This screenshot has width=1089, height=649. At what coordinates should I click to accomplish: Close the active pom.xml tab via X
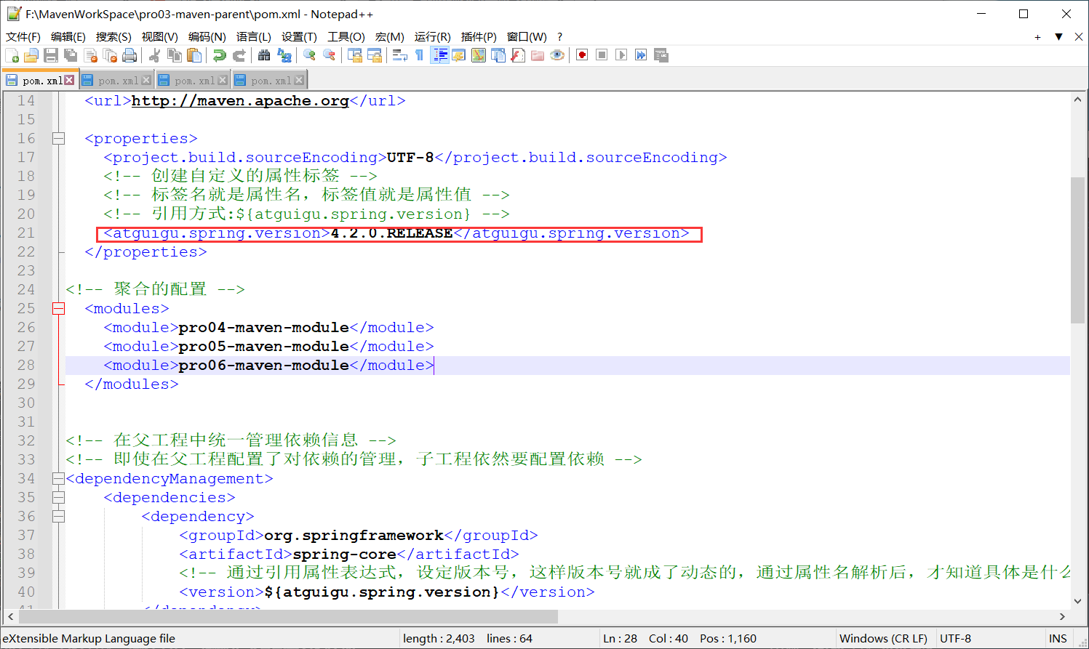pyautogui.click(x=69, y=80)
